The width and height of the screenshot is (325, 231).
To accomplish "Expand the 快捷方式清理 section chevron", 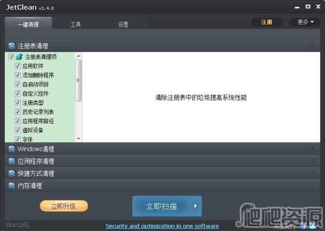I will tap(312, 174).
